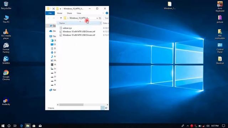This screenshot has height=128, width=228.
Task: Open the Action Center notification icon
Action: point(223,126)
